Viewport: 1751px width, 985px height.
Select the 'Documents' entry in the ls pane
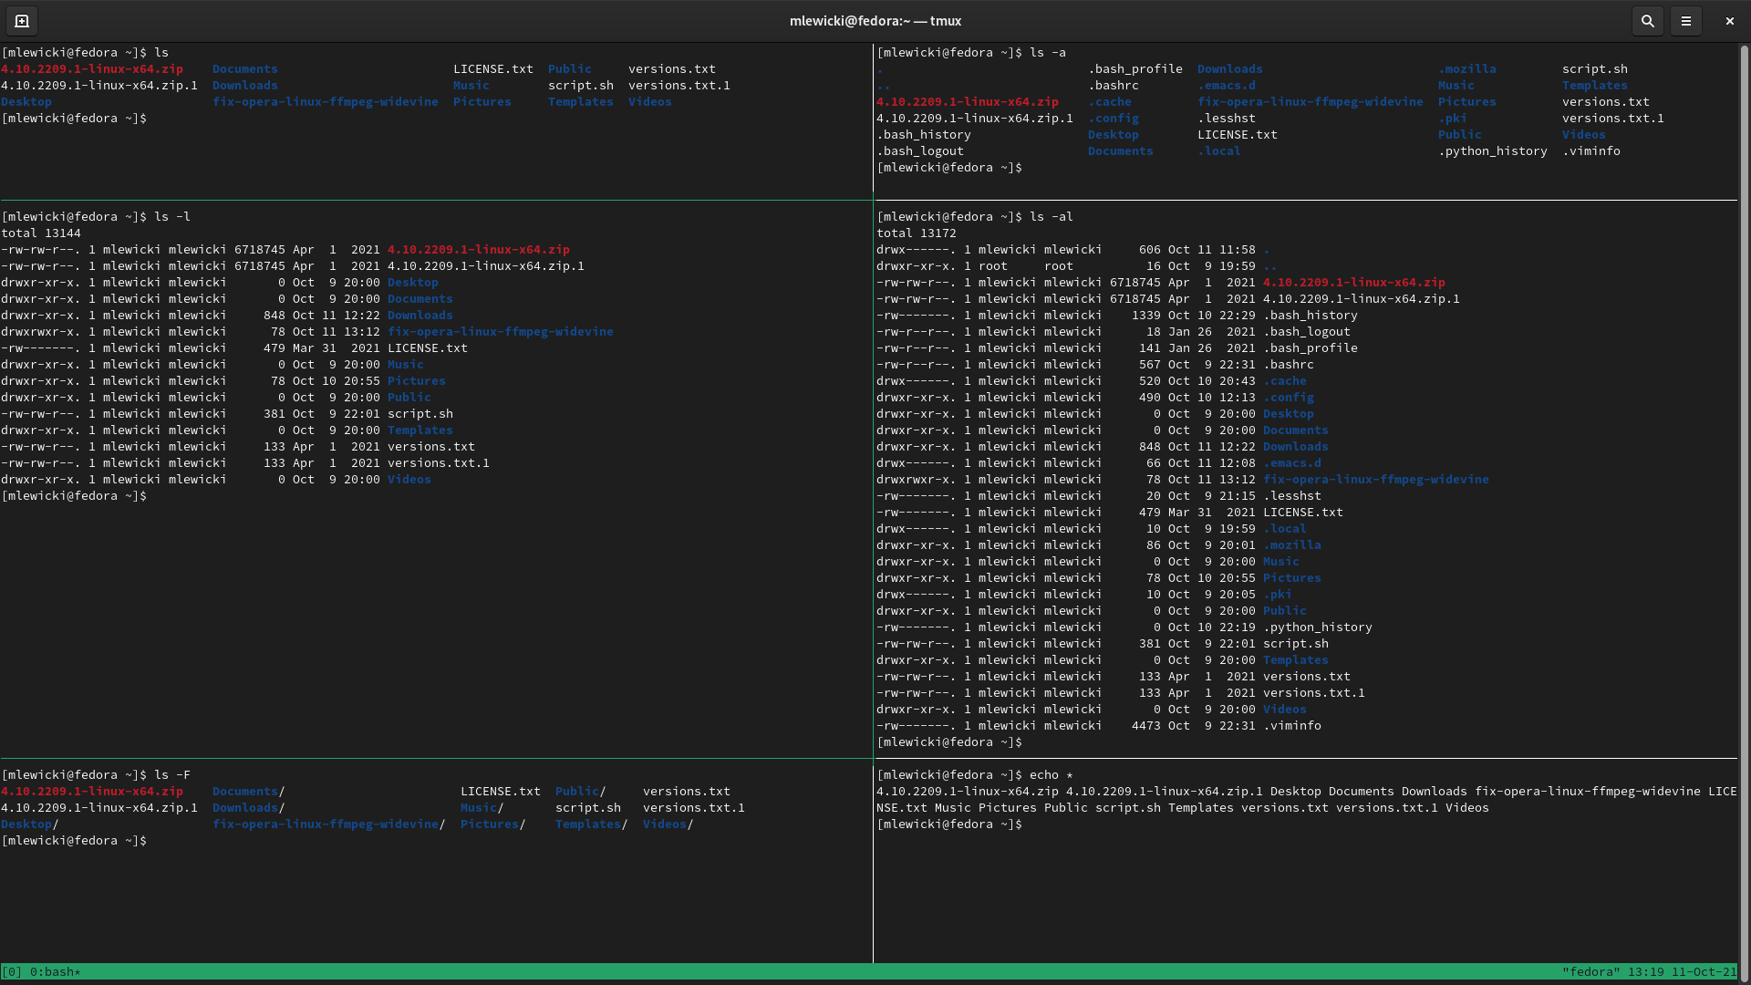245,69
